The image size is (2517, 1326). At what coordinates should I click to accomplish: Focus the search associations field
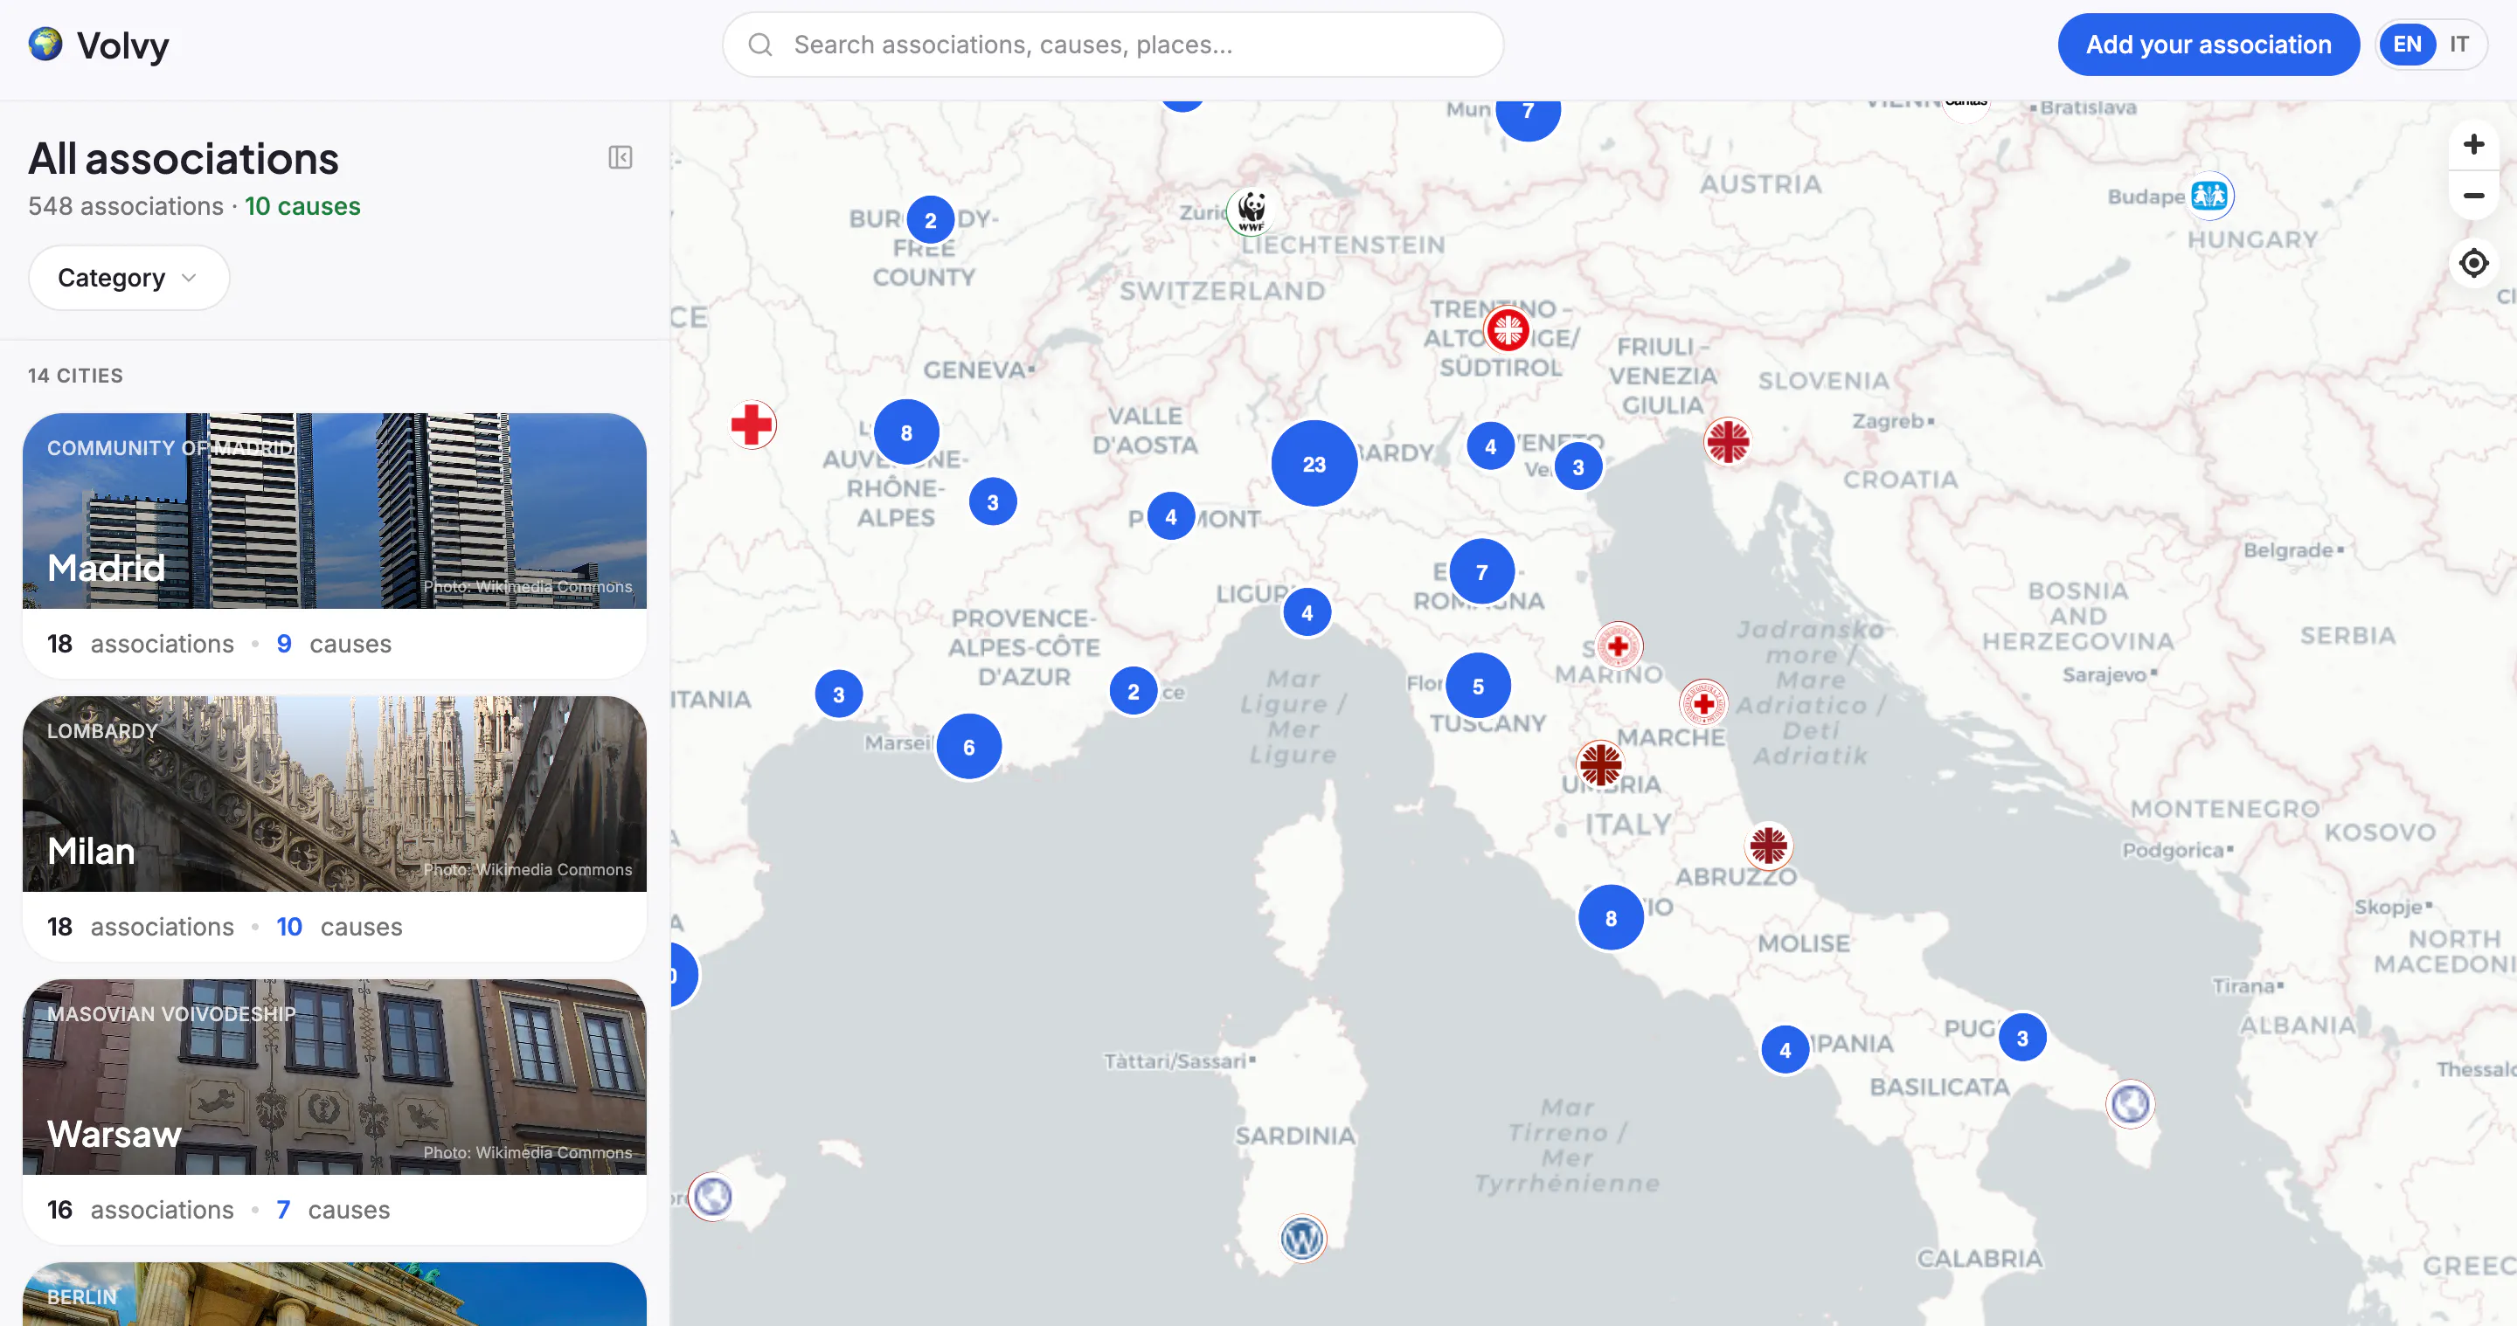1112,45
